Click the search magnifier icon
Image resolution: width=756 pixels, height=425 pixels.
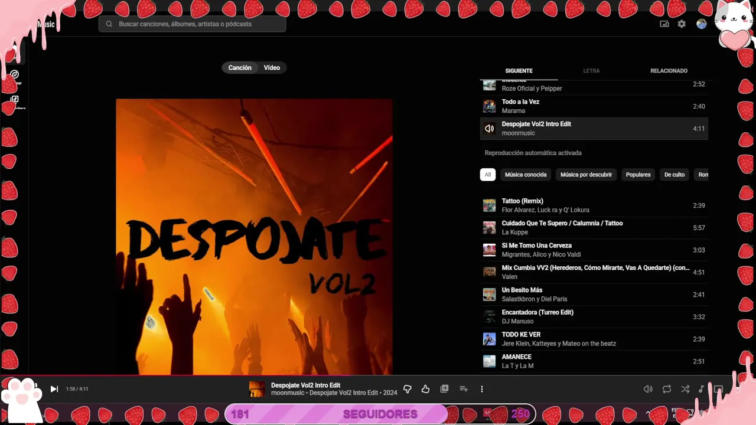coord(109,24)
